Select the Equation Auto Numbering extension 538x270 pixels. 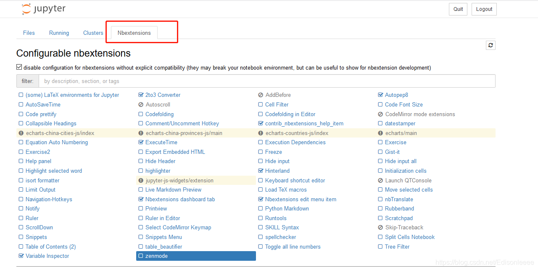(57, 143)
